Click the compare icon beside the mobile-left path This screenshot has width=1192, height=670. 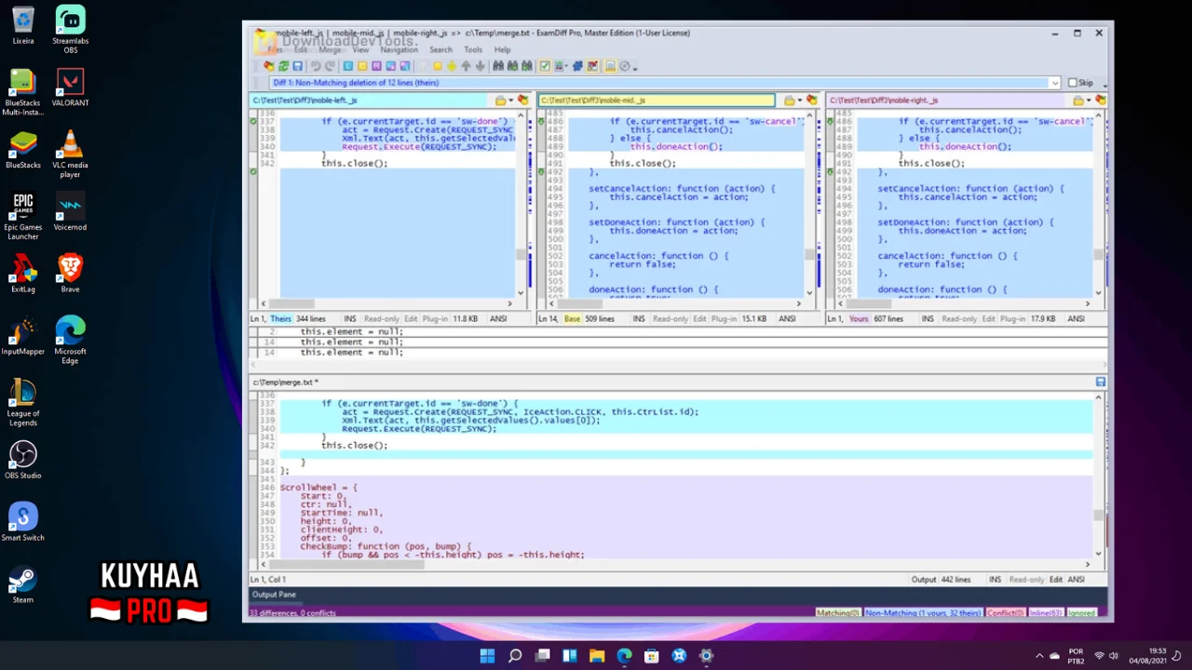(x=523, y=100)
